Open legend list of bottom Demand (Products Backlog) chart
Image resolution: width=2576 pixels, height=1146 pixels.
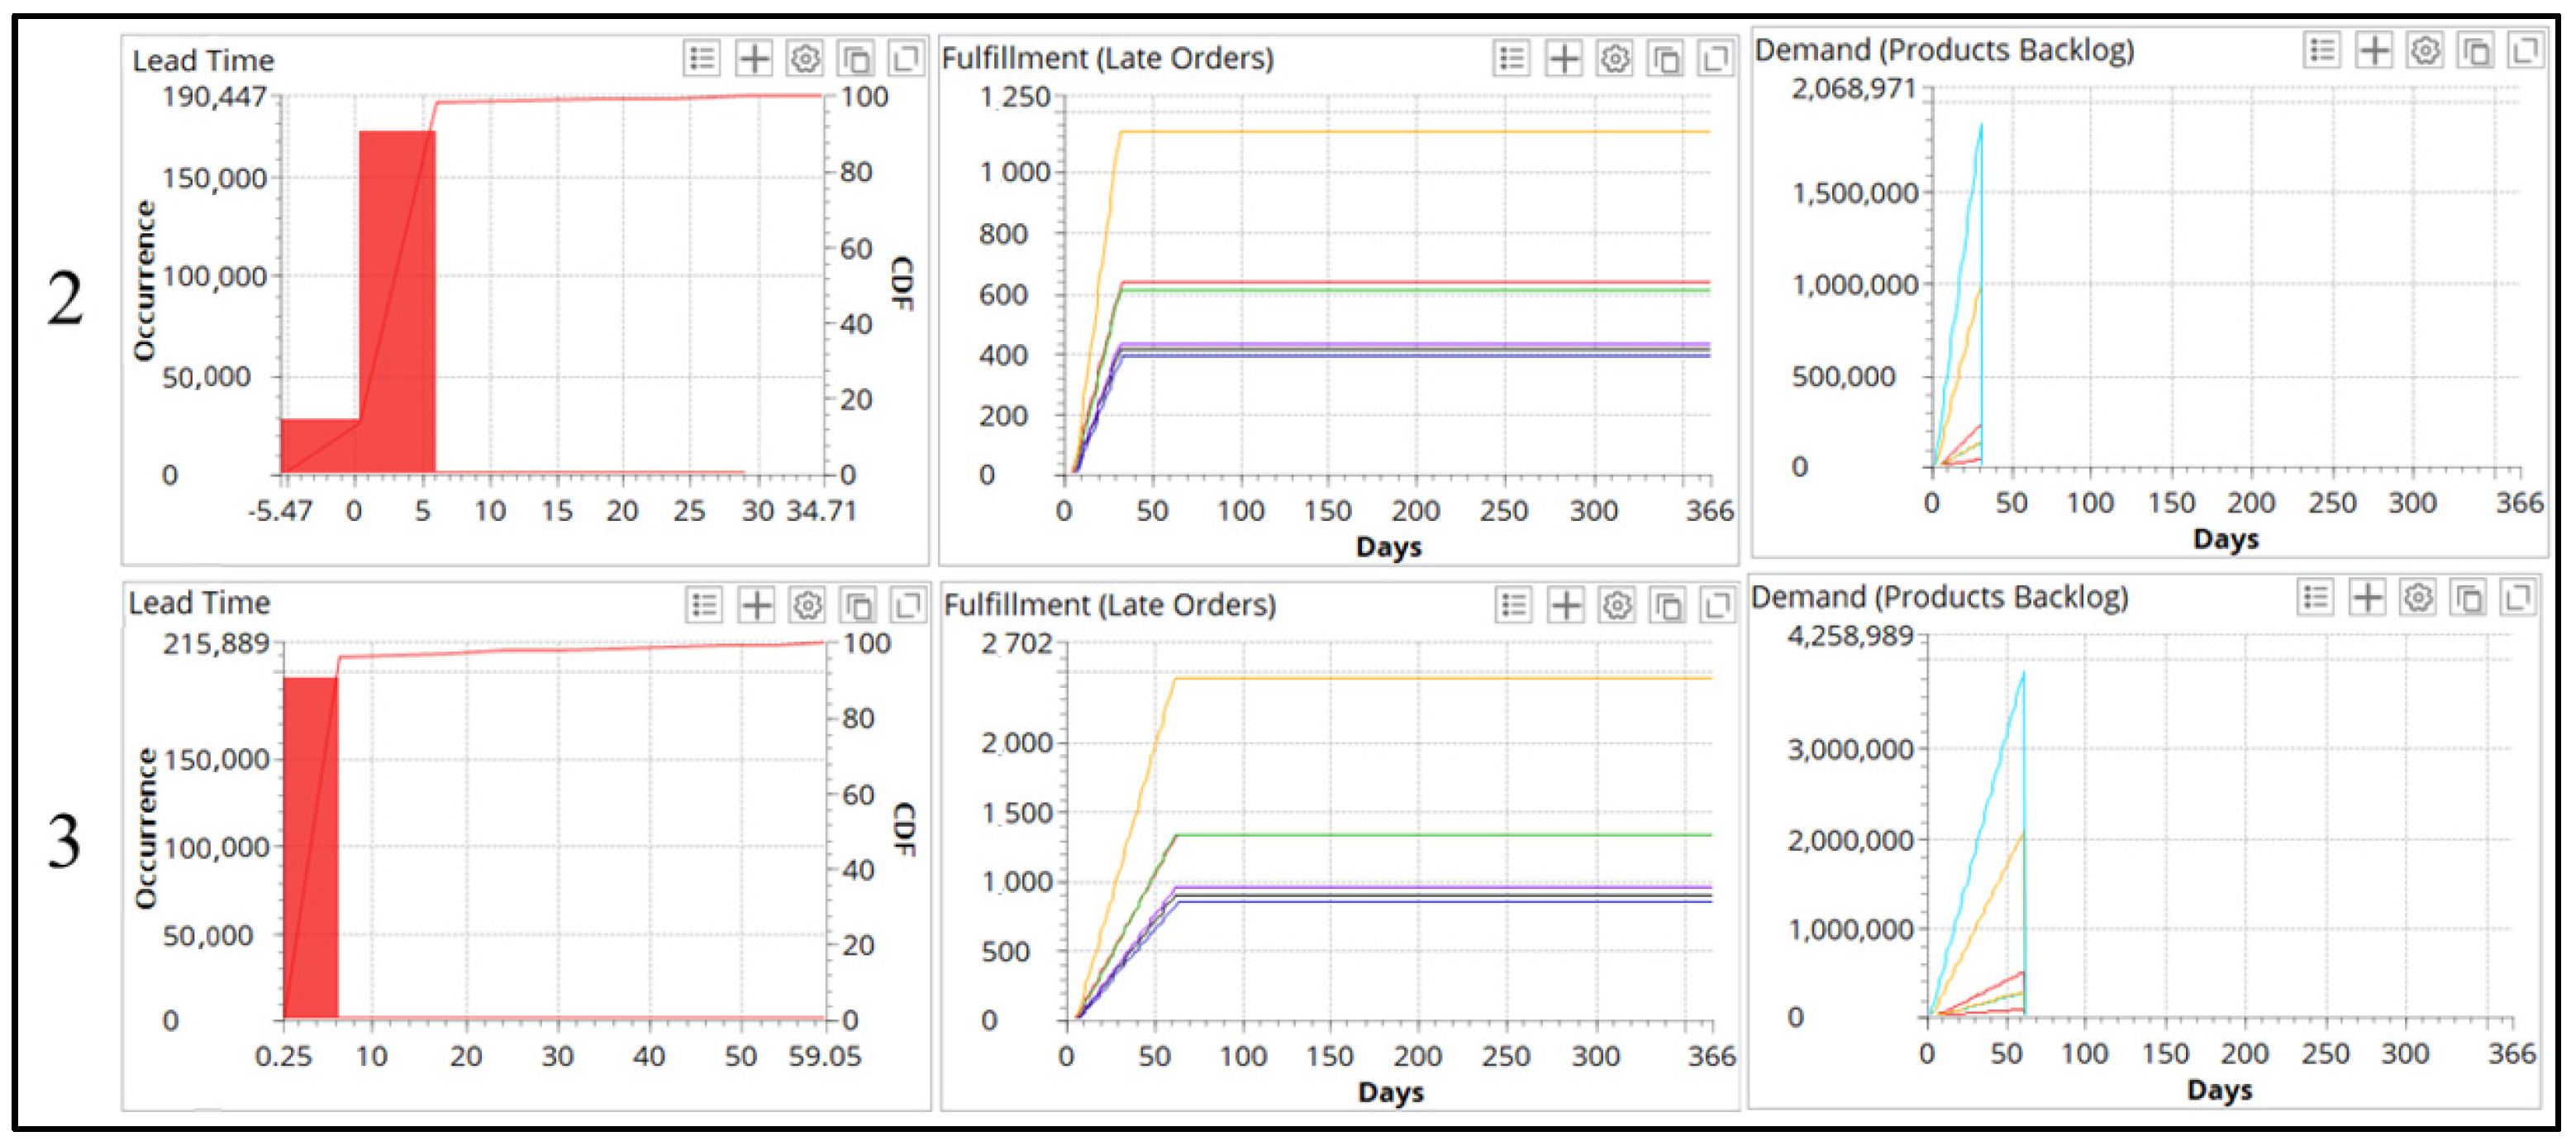coord(2315,598)
